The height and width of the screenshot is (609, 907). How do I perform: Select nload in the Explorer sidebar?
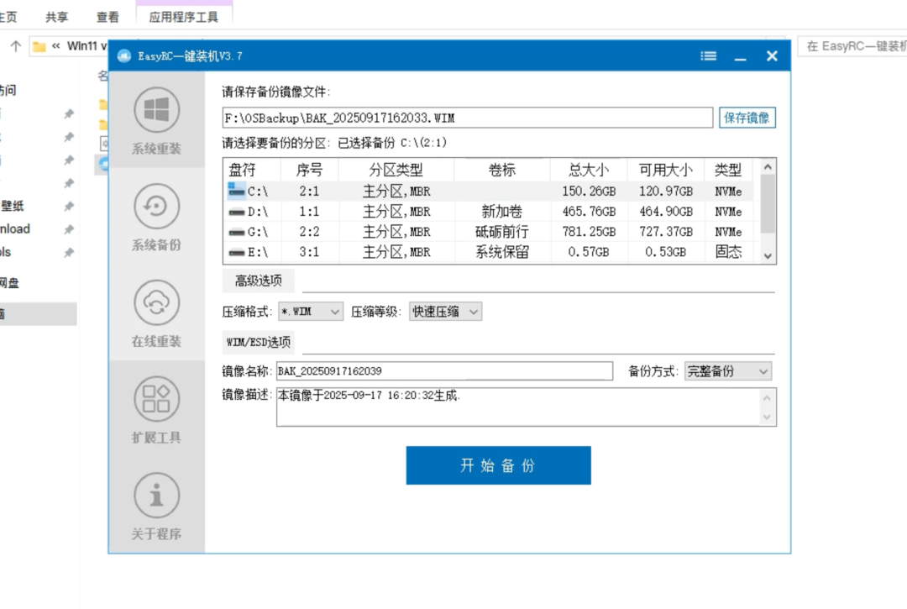point(15,229)
